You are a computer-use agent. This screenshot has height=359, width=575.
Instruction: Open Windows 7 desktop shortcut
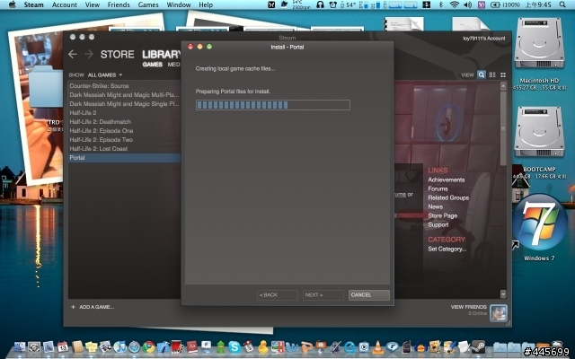pyautogui.click(x=539, y=223)
